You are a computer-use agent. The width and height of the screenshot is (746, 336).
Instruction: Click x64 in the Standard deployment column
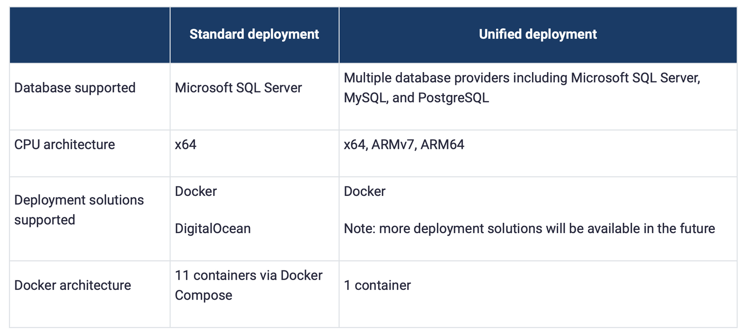pyautogui.click(x=186, y=145)
